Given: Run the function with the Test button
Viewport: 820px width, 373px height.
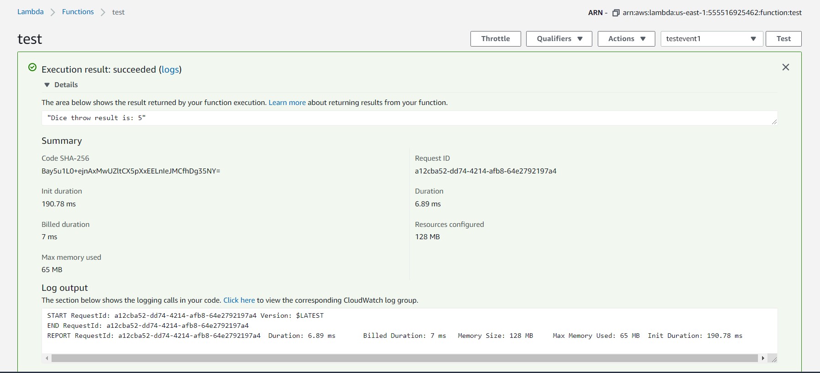Looking at the screenshot, I should pyautogui.click(x=783, y=39).
